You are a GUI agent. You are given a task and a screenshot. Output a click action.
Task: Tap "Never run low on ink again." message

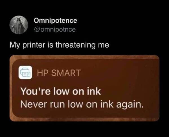(x=82, y=104)
